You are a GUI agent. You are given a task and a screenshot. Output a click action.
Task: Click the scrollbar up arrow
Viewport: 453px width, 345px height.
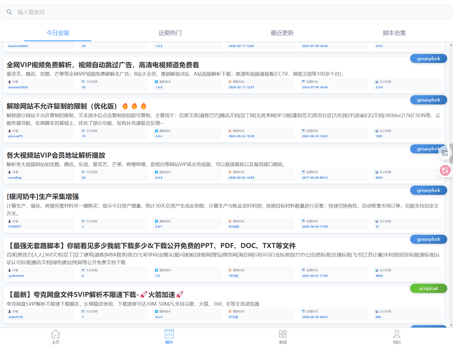pyautogui.click(x=451, y=45)
